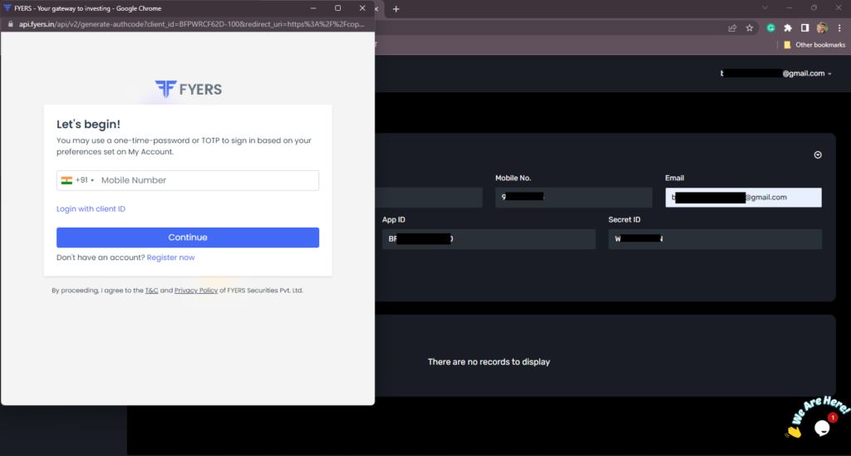Open a new tab with the plus button
This screenshot has width=851, height=456.
tap(396, 8)
